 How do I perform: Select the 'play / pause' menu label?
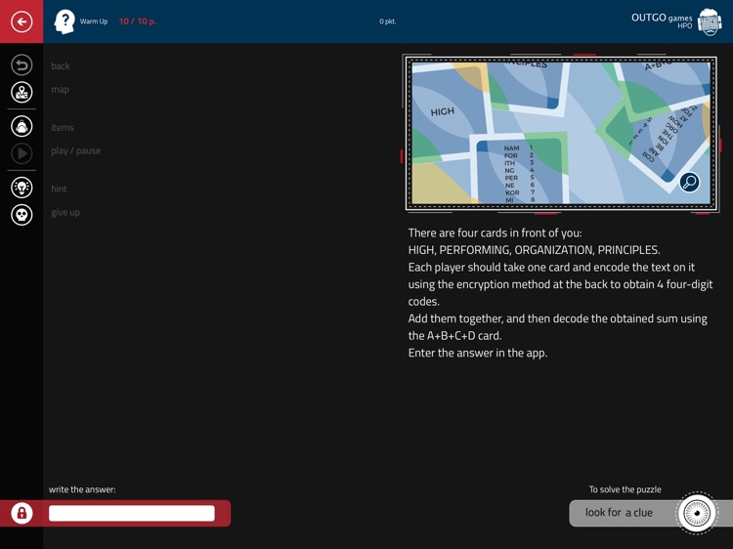pos(75,150)
